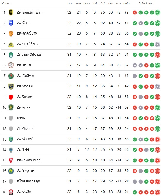Open the อัล-คาดิซิยาห์ team link
Image resolution: width=163 pixels, height=196 pixels.
click(x=27, y=33)
